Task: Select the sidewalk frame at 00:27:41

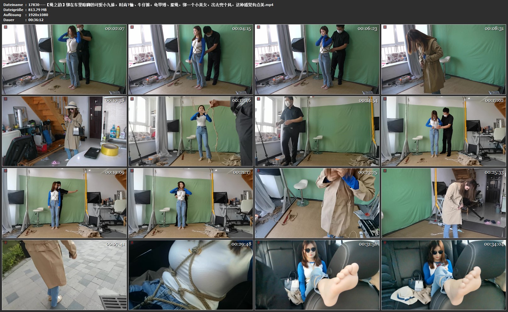Action: 64,275
